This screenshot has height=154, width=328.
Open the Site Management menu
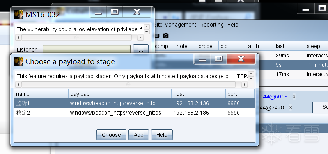[x=175, y=25]
